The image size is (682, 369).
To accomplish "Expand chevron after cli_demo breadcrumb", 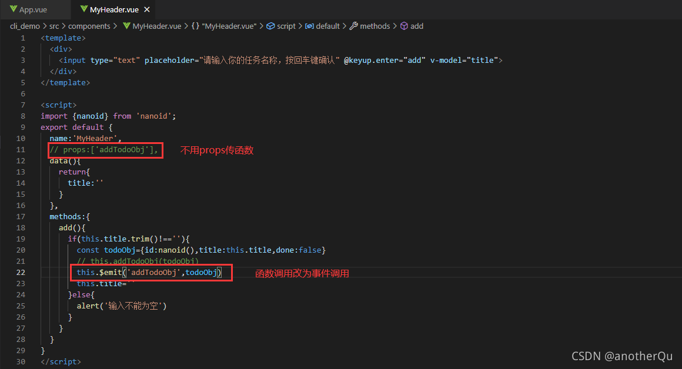I will click(44, 26).
